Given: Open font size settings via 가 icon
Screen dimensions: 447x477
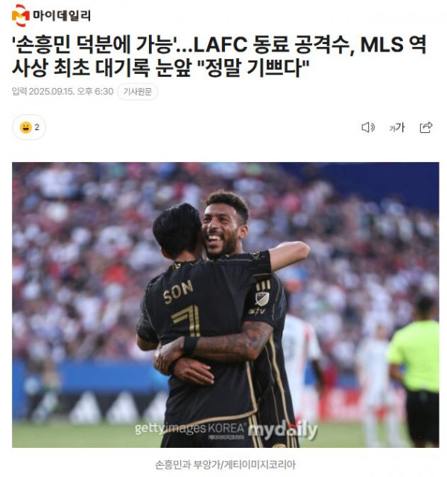Looking at the screenshot, I should point(396,128).
